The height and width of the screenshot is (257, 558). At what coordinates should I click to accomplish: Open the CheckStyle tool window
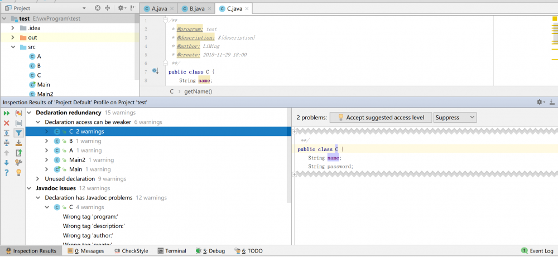[131, 251]
